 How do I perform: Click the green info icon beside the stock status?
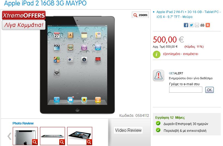click(157, 54)
